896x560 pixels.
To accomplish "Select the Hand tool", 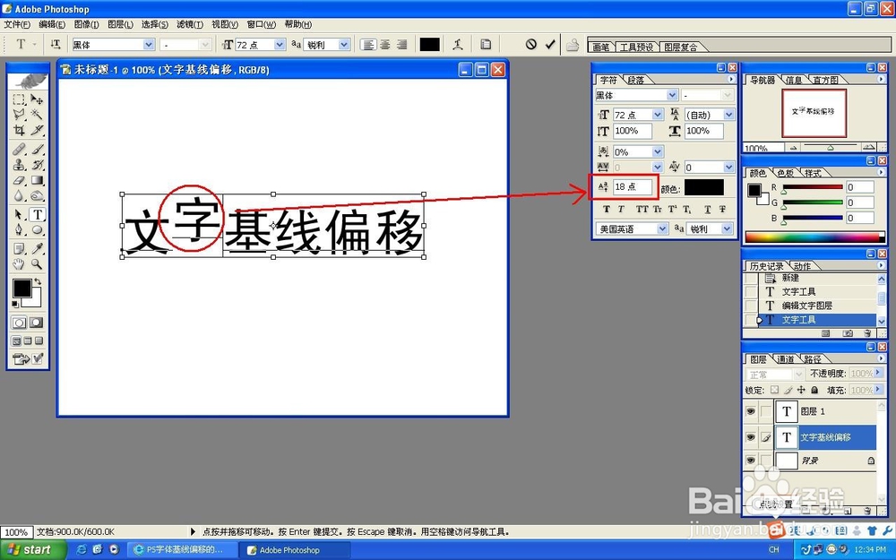I will (x=19, y=264).
